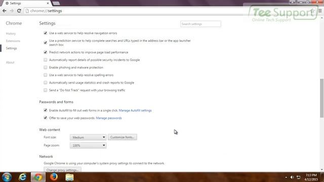The width and height of the screenshot is (324, 182).
Task: Enable phishing and malware protection
Action: (45, 67)
